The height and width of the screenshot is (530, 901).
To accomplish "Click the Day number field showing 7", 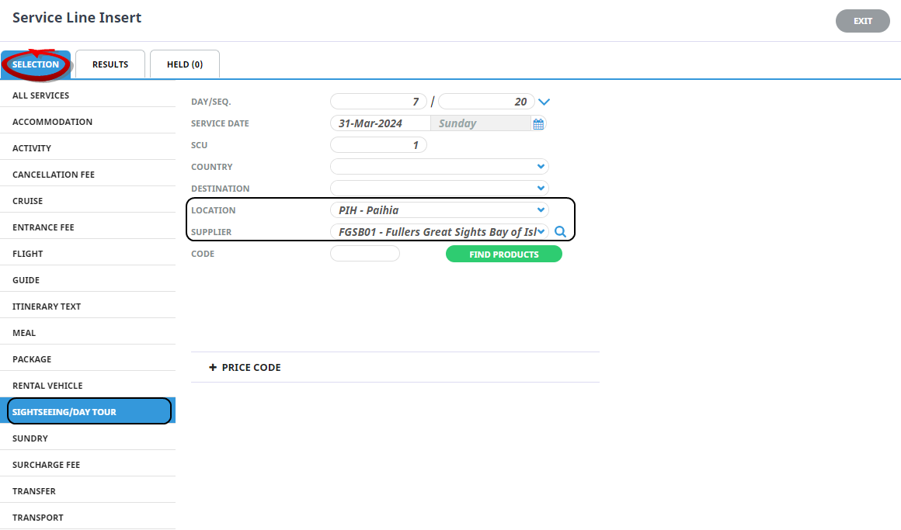I will (x=378, y=102).
